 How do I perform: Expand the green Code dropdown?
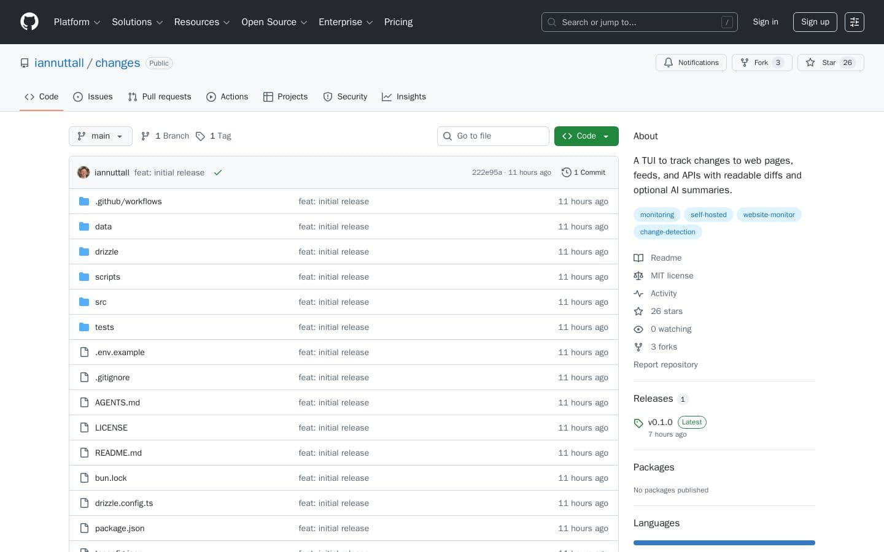pos(586,136)
